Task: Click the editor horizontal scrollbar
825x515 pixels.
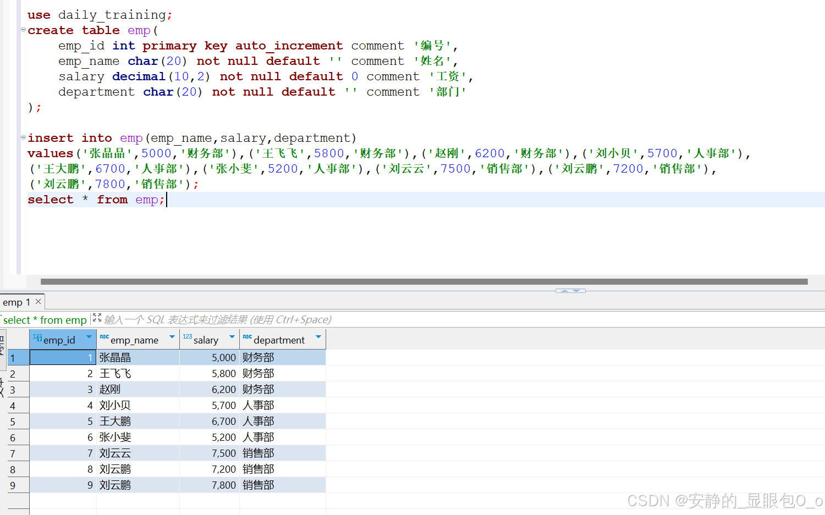Action: tap(424, 282)
